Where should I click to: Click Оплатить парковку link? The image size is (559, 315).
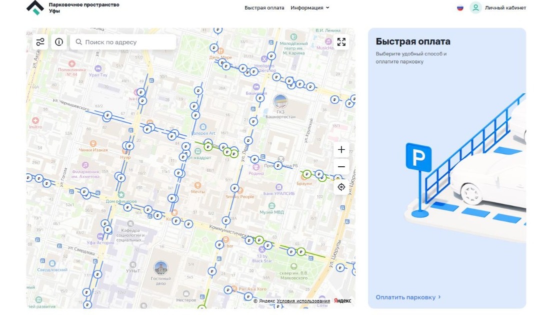pos(408,297)
